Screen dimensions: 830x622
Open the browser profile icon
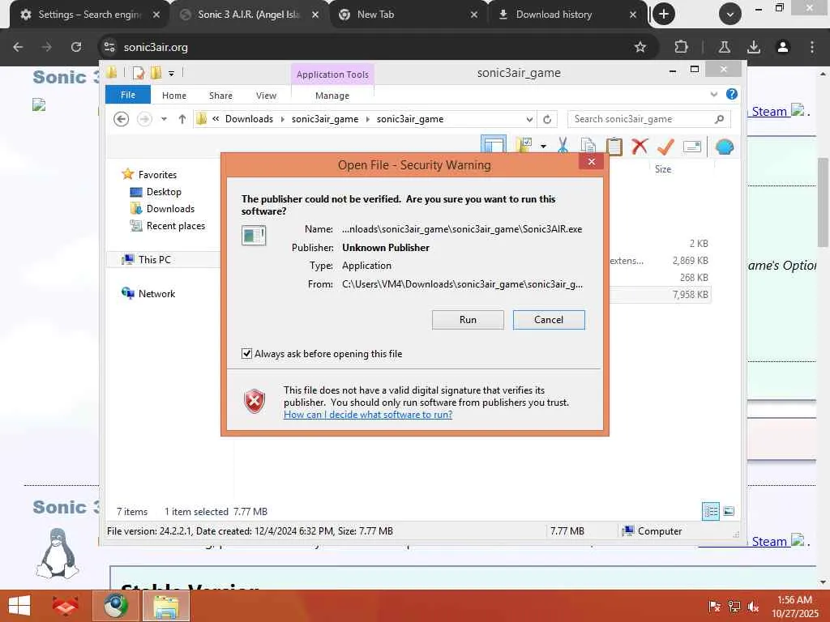[x=782, y=47]
